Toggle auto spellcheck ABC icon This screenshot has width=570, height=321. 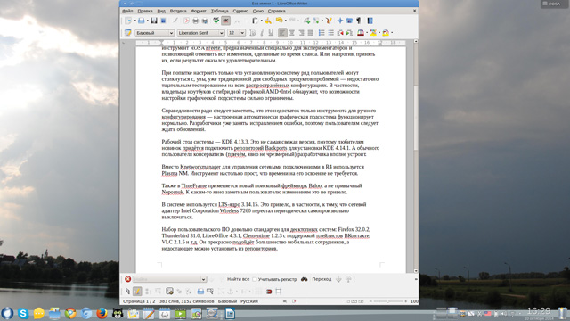click(225, 21)
